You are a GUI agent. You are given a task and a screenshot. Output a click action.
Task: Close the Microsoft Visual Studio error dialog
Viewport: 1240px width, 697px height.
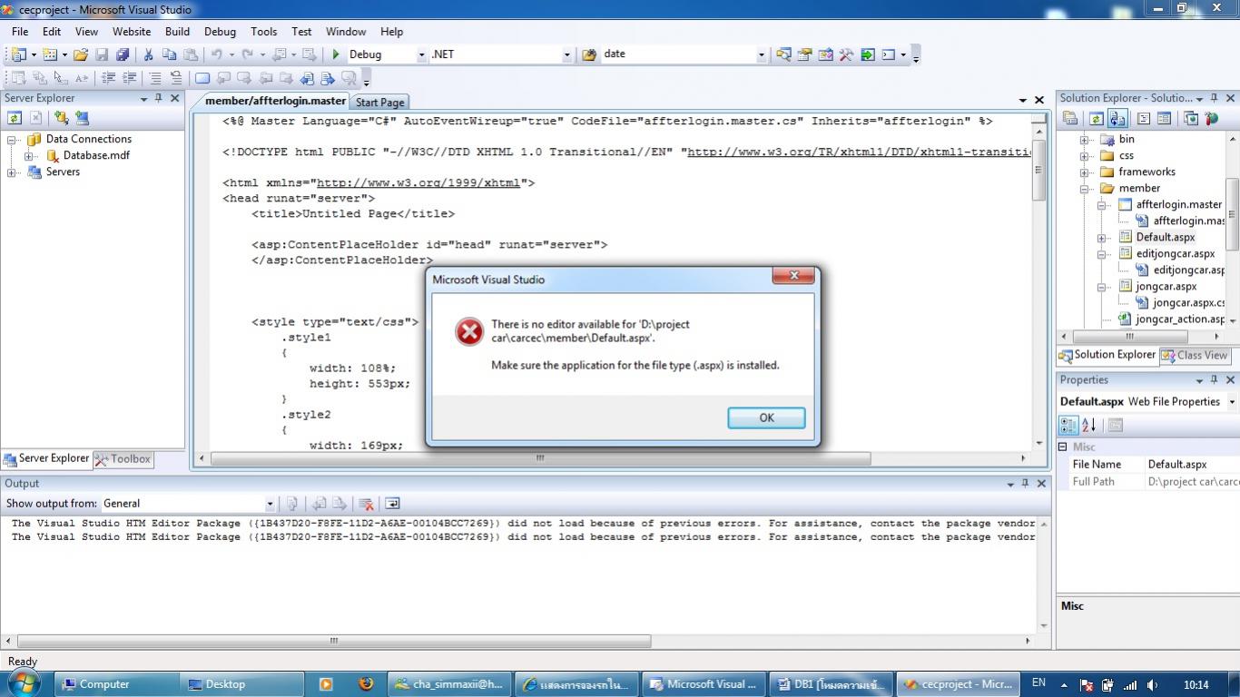point(793,276)
